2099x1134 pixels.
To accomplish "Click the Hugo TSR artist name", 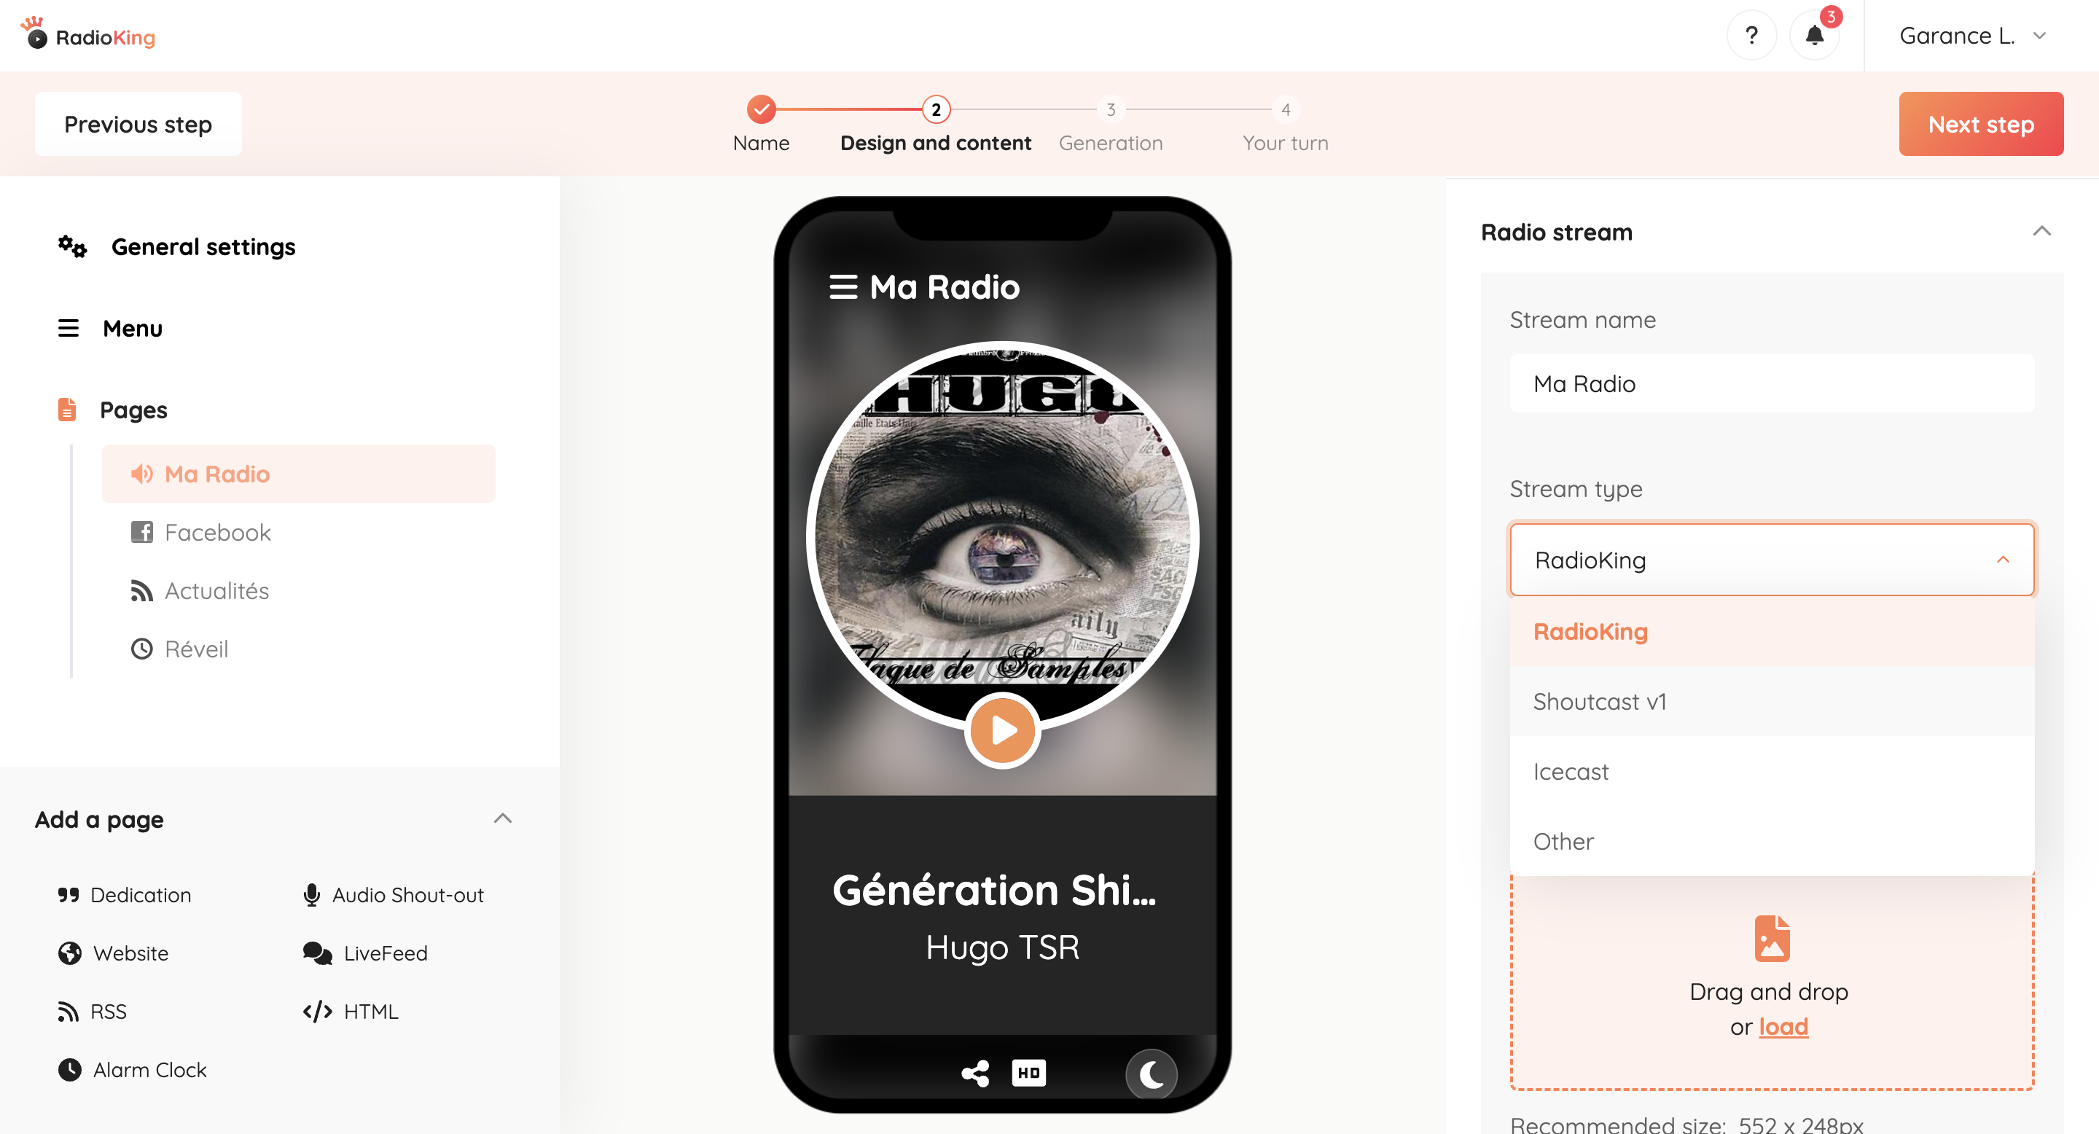I will [x=1002, y=947].
